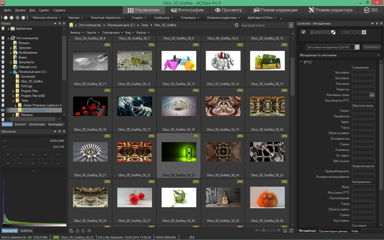Toggle the selection marker for Windows folder
The height and width of the screenshot is (240, 384).
pyautogui.click(x=3, y=115)
